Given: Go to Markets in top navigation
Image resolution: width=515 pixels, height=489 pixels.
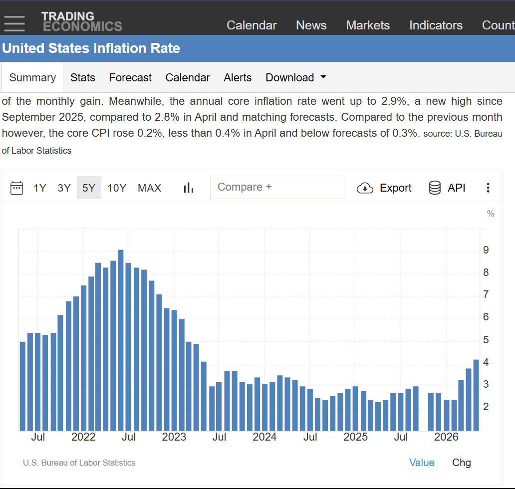Looking at the screenshot, I should tap(368, 25).
